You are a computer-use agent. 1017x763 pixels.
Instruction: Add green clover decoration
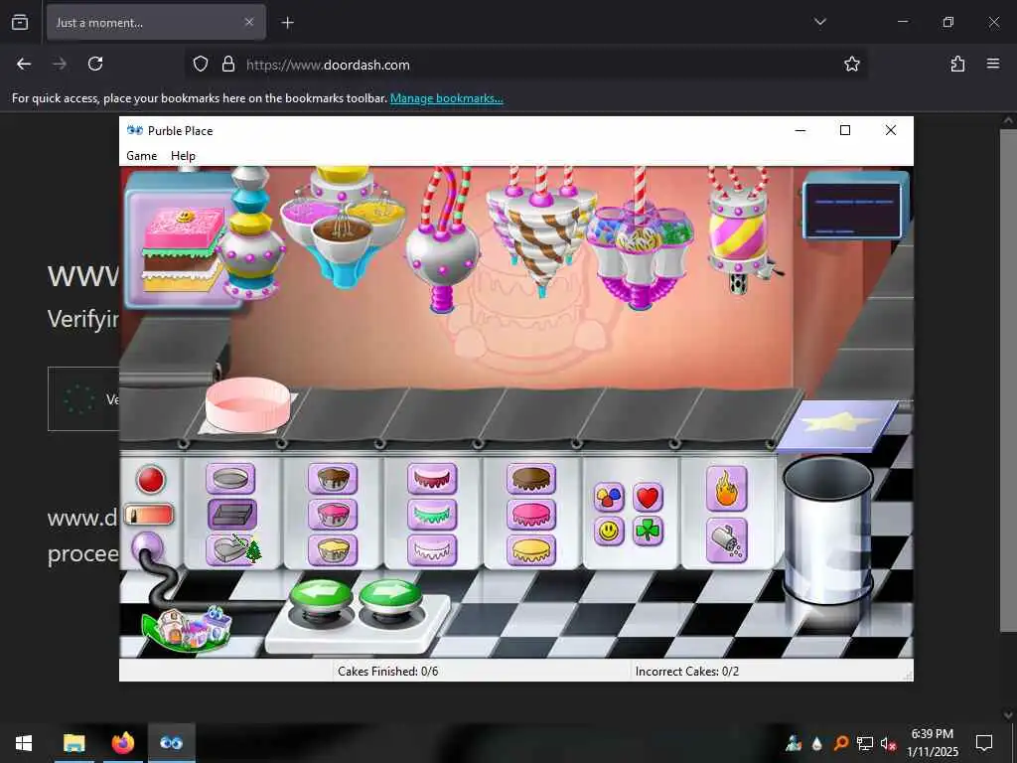click(x=648, y=532)
